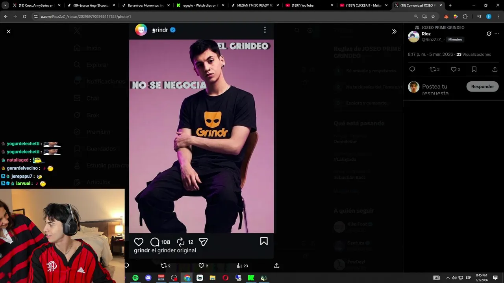Screen dimensions: 504x283
Task: View site information icon in address bar
Action: tap(36, 17)
